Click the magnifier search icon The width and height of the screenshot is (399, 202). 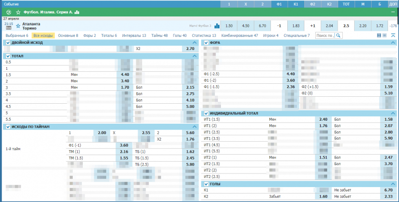click(339, 35)
